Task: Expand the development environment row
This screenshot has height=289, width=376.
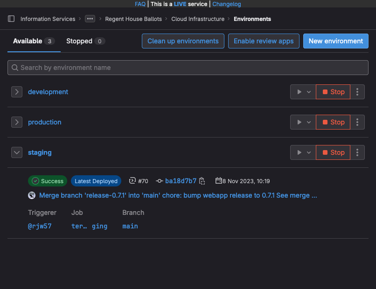Action: 17,92
